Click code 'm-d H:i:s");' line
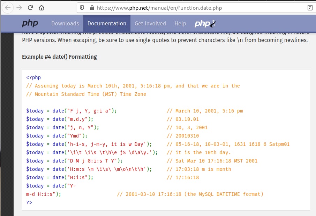The width and height of the screenshot is (316, 216). coord(44,194)
